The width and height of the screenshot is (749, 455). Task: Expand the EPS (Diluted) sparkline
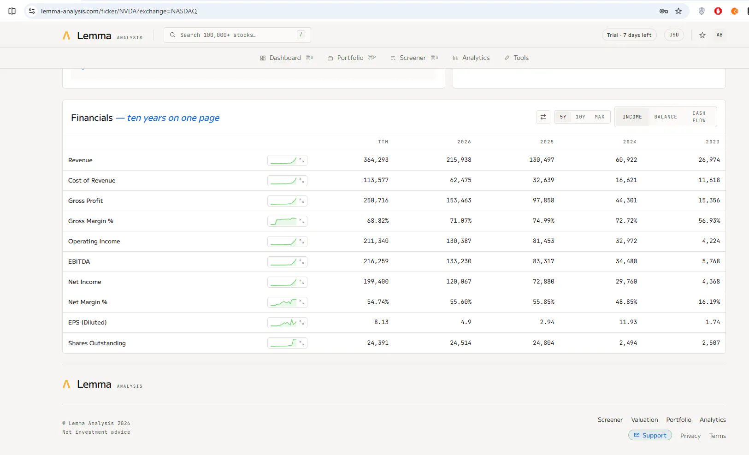click(x=287, y=323)
